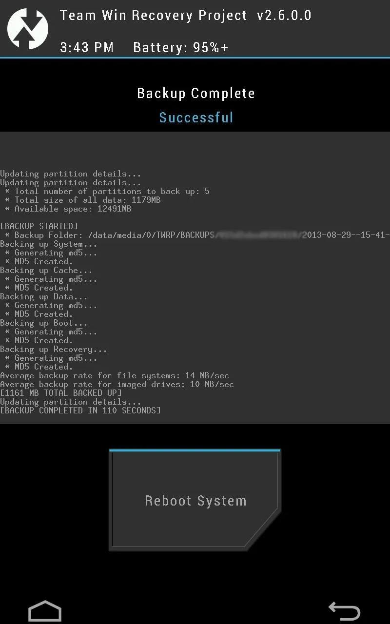Tap the 3:43 PM clock display
This screenshot has width=390, height=624.
coord(87,47)
